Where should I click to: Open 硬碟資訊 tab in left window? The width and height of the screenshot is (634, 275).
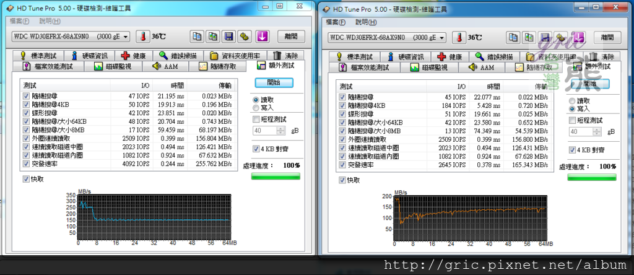89,56
